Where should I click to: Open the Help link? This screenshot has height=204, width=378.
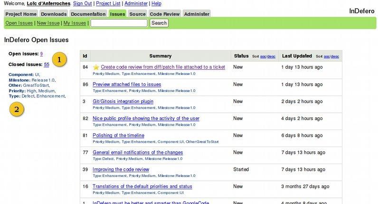[156, 3]
